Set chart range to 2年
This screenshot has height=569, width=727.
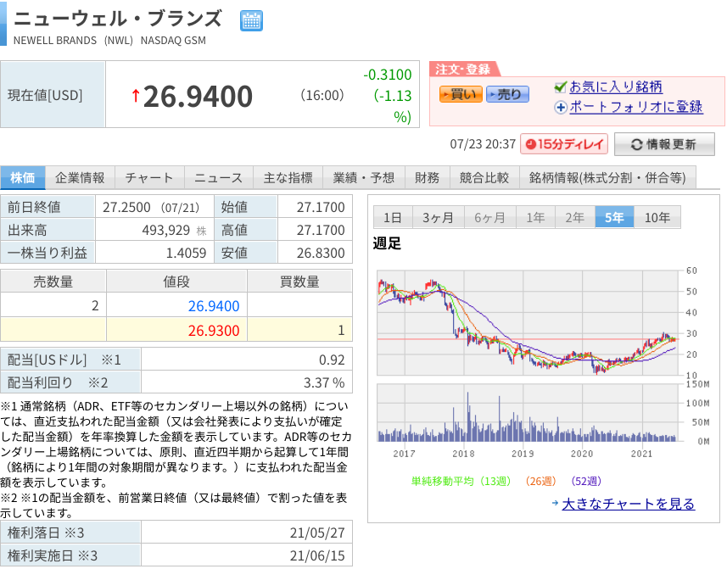point(575,217)
